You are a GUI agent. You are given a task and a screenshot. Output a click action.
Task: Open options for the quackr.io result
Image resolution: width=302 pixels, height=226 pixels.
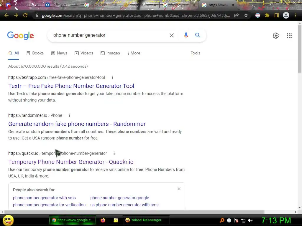pos(114,153)
